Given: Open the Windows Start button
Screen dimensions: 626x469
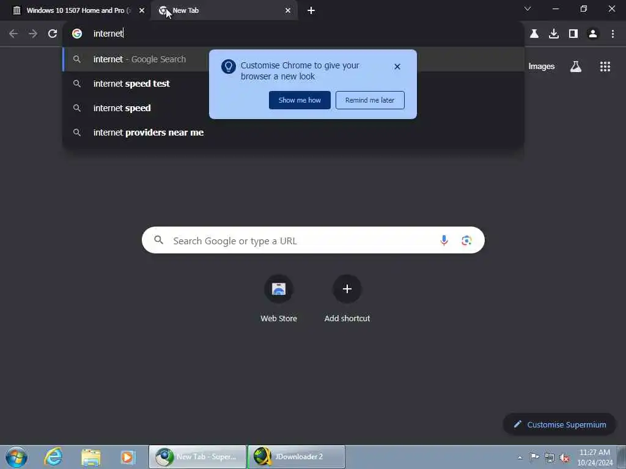Looking at the screenshot, I should (17, 457).
